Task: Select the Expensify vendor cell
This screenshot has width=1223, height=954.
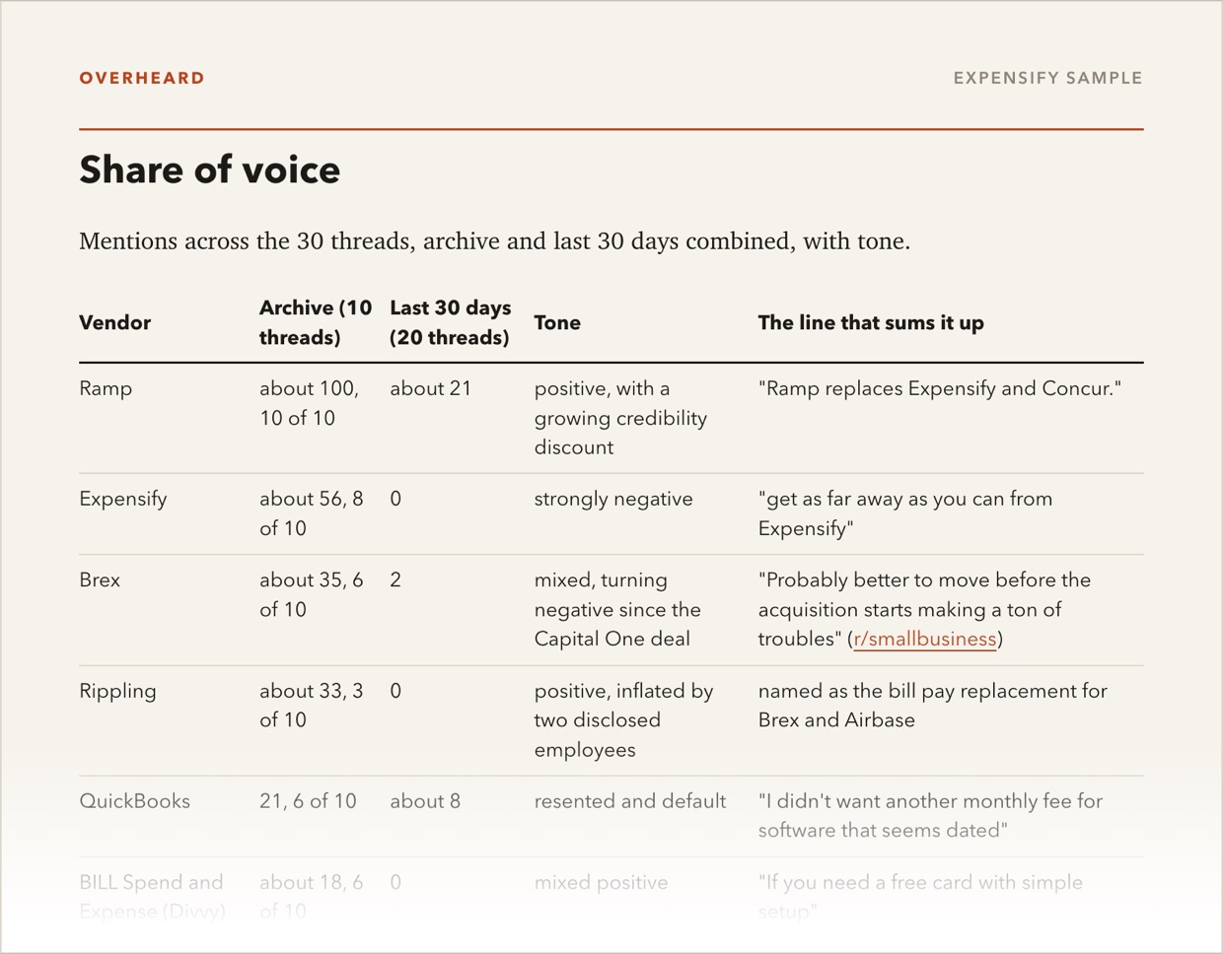Action: (x=123, y=499)
